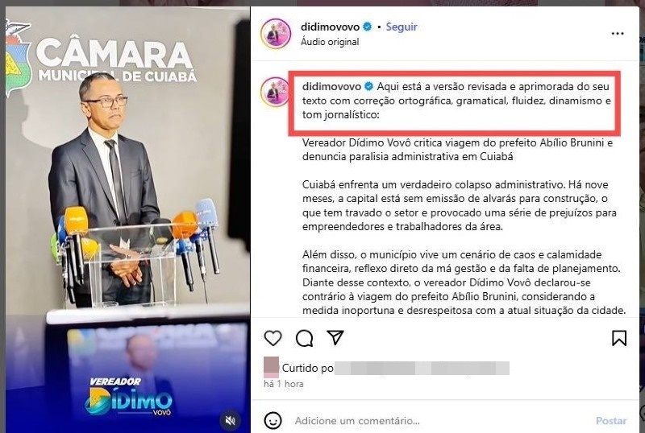Open the Áudio original link
This screenshot has width=645, height=433.
click(x=330, y=42)
